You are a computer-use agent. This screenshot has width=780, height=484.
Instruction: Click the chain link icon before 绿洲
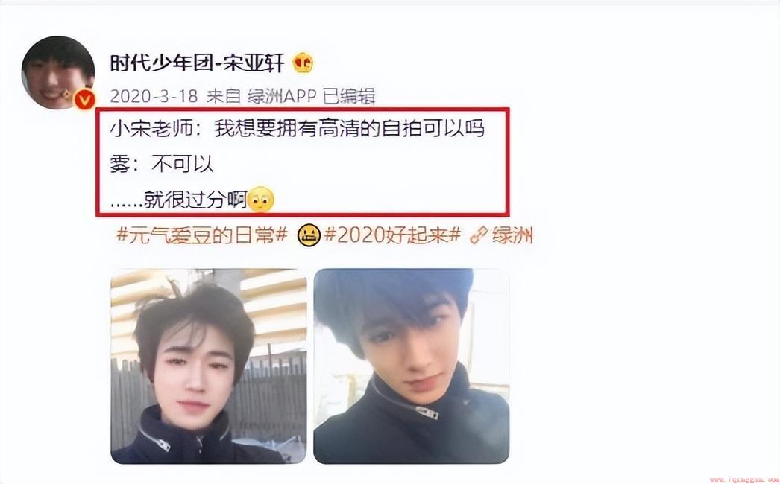pos(478,235)
